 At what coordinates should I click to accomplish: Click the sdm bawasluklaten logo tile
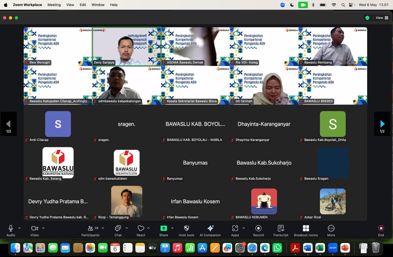(x=126, y=163)
